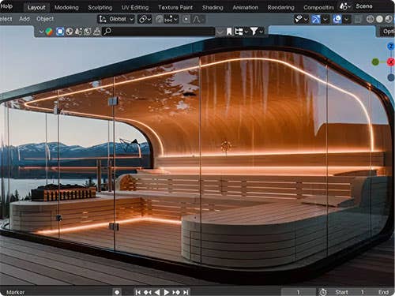Click the scene icon next to the Scene name
The width and height of the screenshot is (395, 296).
point(344,6)
